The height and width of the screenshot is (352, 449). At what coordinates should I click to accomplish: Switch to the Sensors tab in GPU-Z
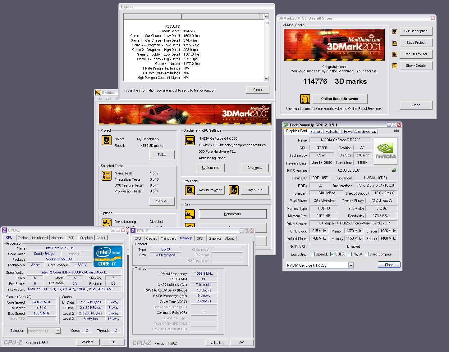tap(316, 132)
